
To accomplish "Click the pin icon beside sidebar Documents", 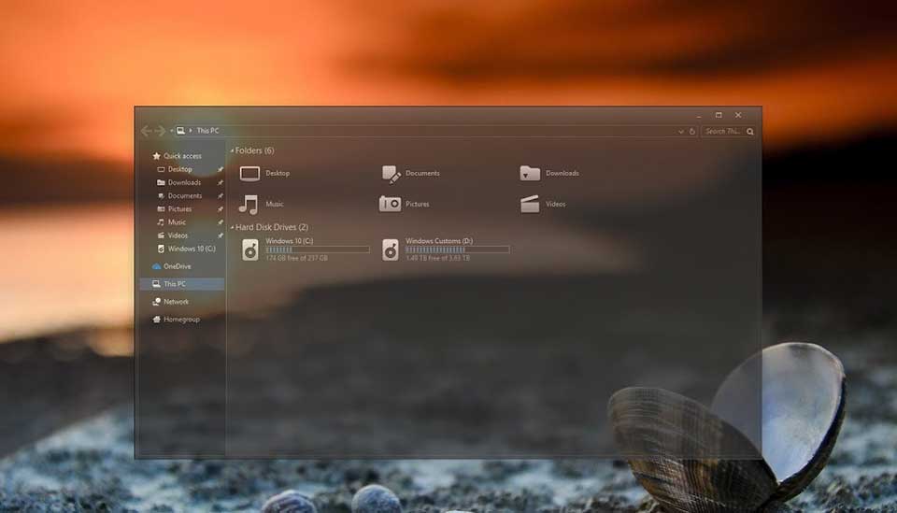I will [220, 195].
